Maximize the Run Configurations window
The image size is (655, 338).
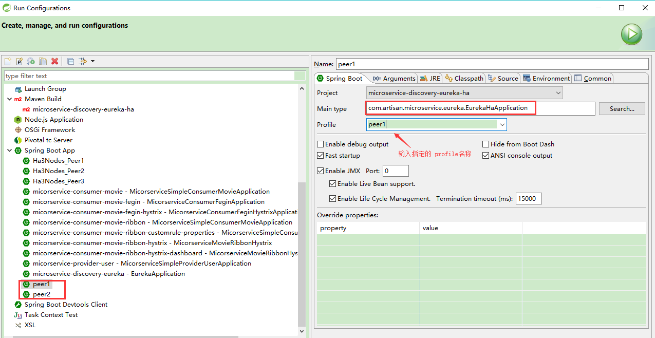(622, 8)
